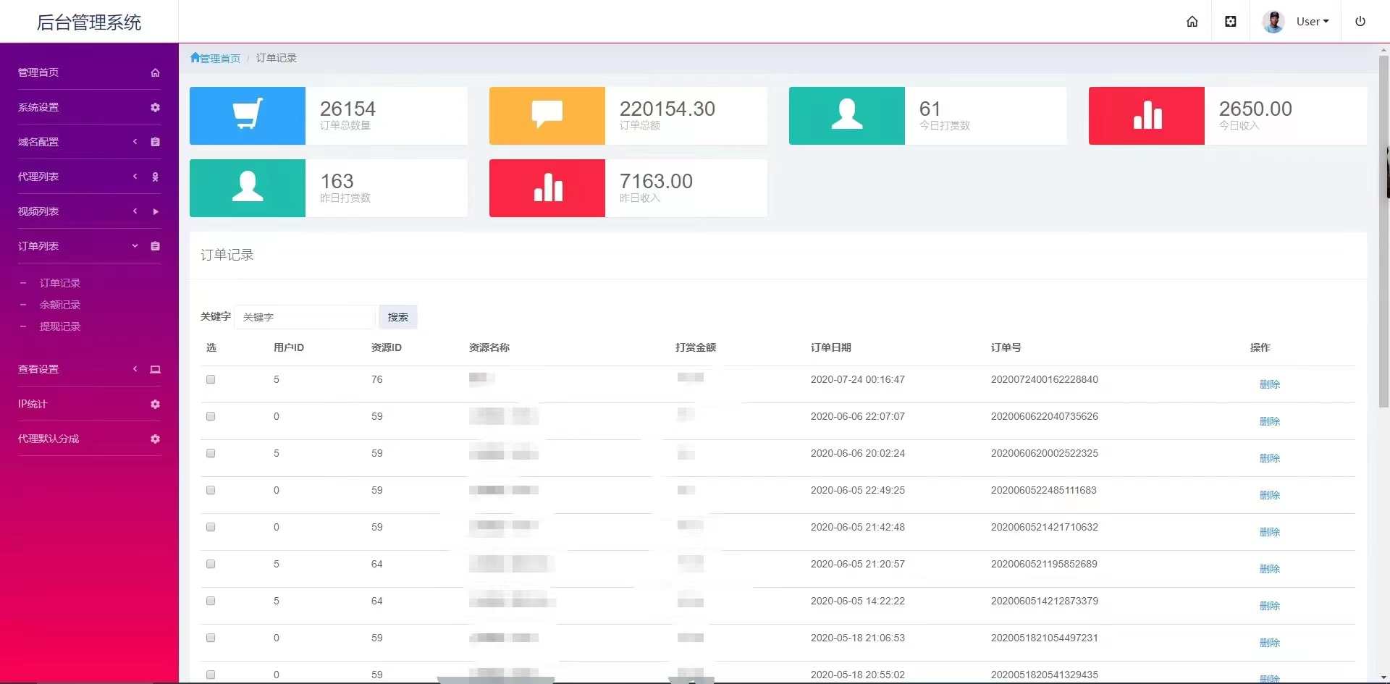
Task: Click the laptop icon beside 查看设置
Action: tap(155, 369)
